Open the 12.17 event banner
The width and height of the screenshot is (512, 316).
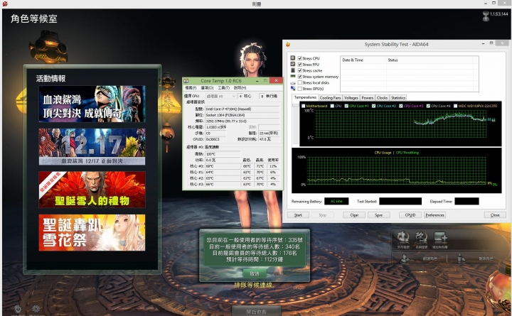click(x=92, y=146)
